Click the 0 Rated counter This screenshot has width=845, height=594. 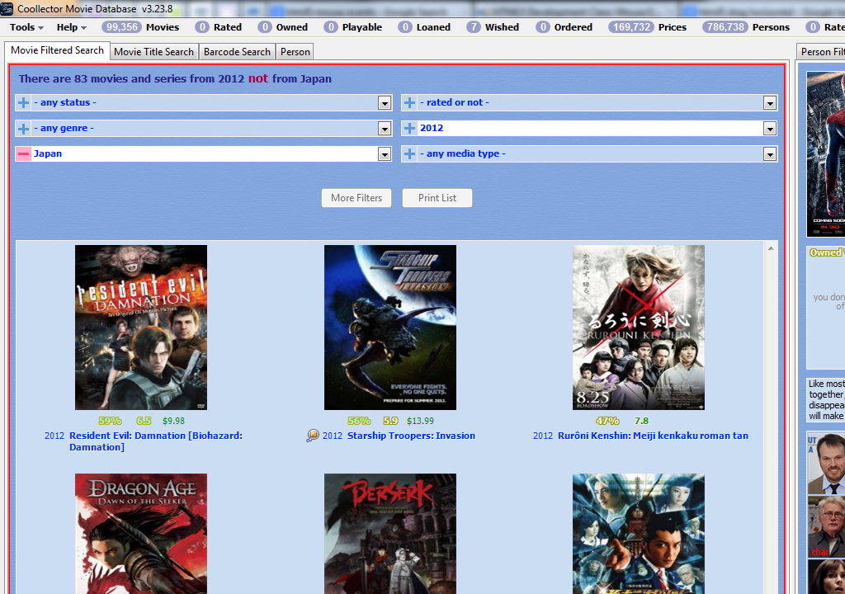[218, 27]
